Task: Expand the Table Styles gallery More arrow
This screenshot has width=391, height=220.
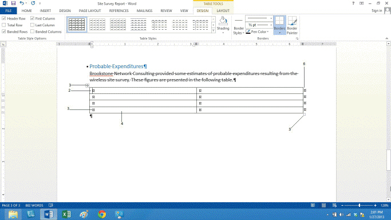Action: (x=214, y=30)
